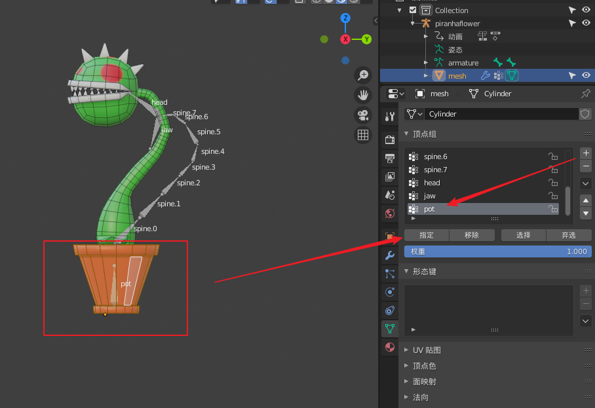Uncheck the Collection exclude checkbox
Image resolution: width=595 pixels, height=408 pixels.
point(413,10)
